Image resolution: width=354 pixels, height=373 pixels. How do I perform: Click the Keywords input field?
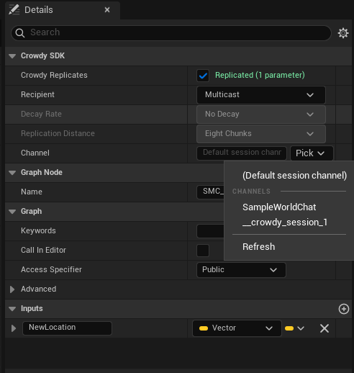[x=210, y=231]
